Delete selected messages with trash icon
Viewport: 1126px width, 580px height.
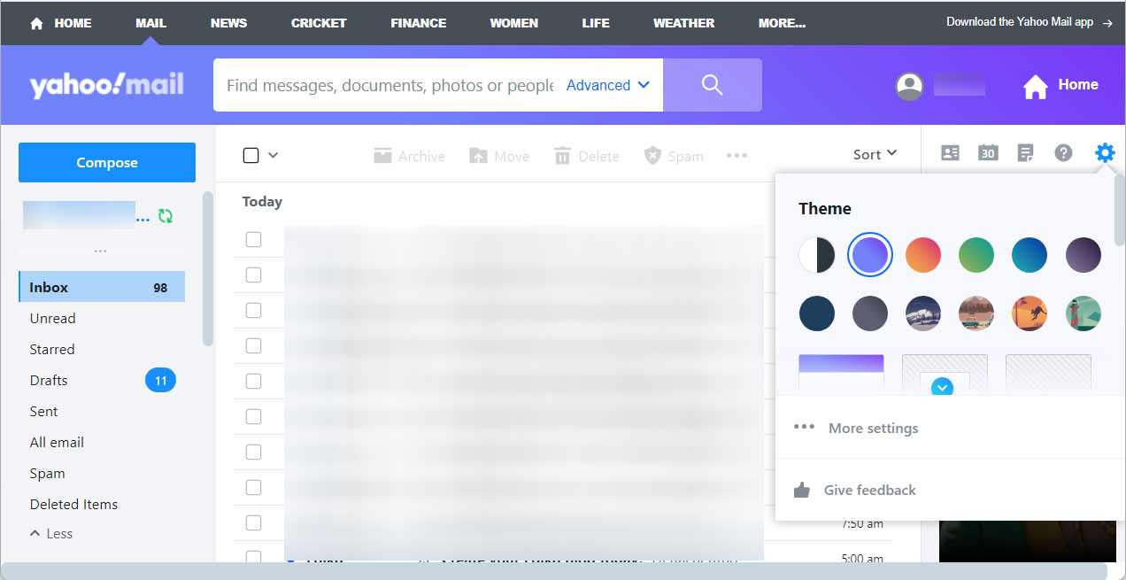tap(586, 155)
